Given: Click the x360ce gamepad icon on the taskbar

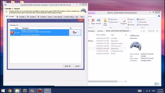Looking at the screenshot, I should point(47,91).
